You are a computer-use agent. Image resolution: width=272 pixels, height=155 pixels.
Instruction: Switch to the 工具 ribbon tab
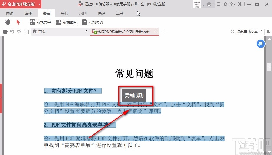point(120,13)
